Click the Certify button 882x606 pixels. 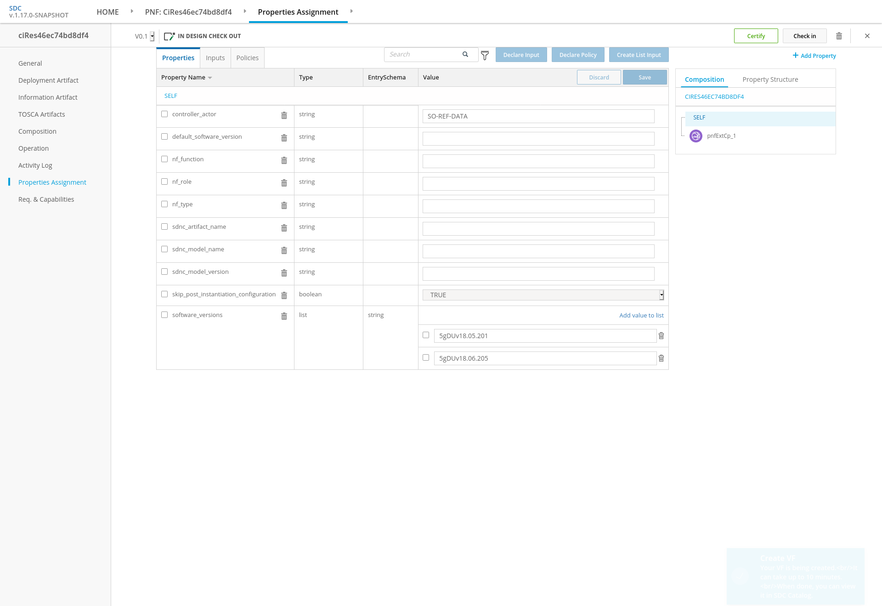[x=756, y=36]
